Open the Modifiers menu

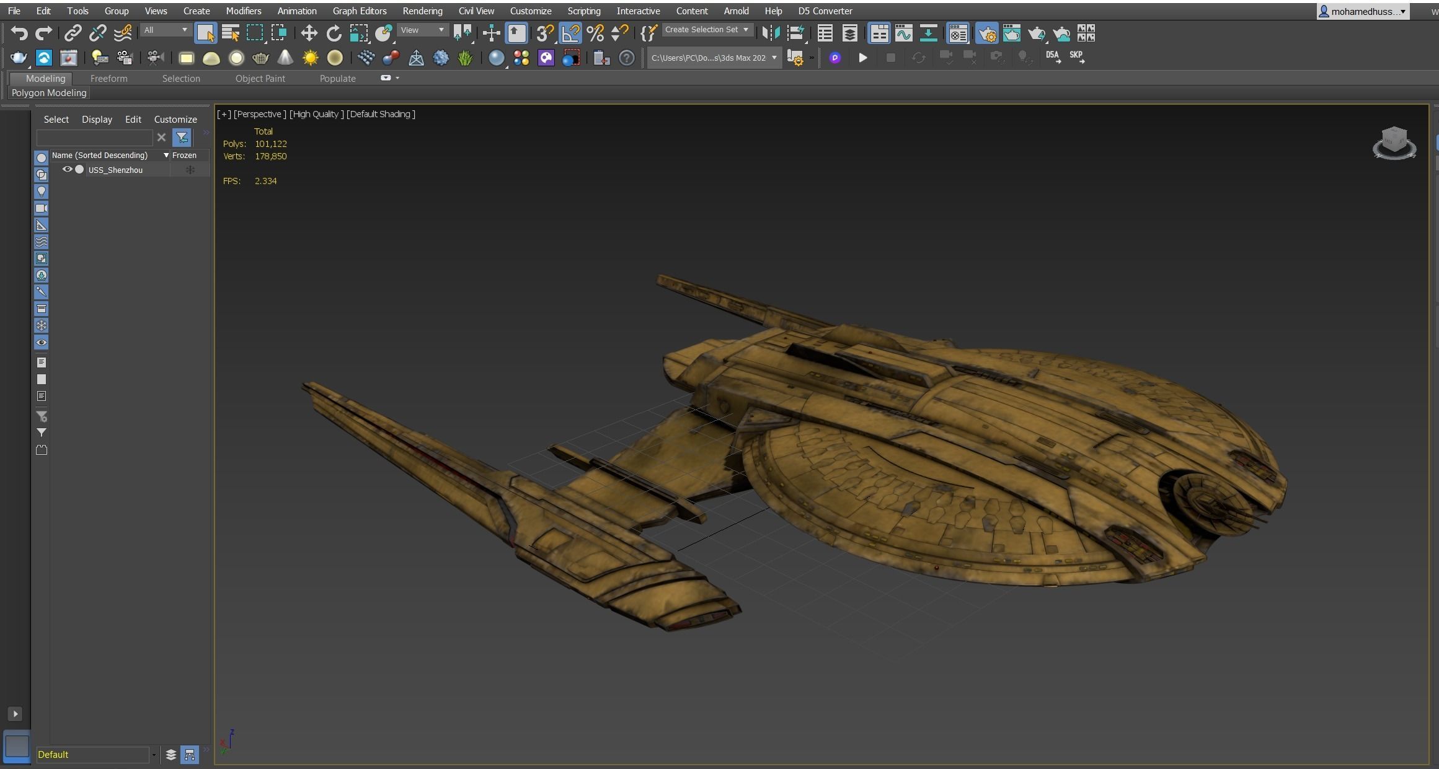244,11
